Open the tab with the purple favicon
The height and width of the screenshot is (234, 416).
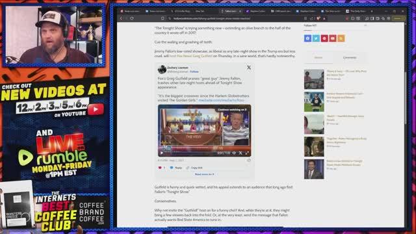click(x=255, y=11)
